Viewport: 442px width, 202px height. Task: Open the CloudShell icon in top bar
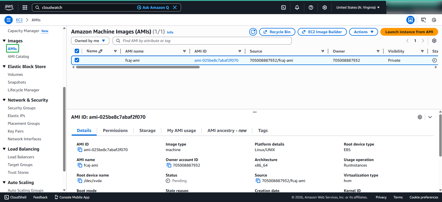point(284,7)
